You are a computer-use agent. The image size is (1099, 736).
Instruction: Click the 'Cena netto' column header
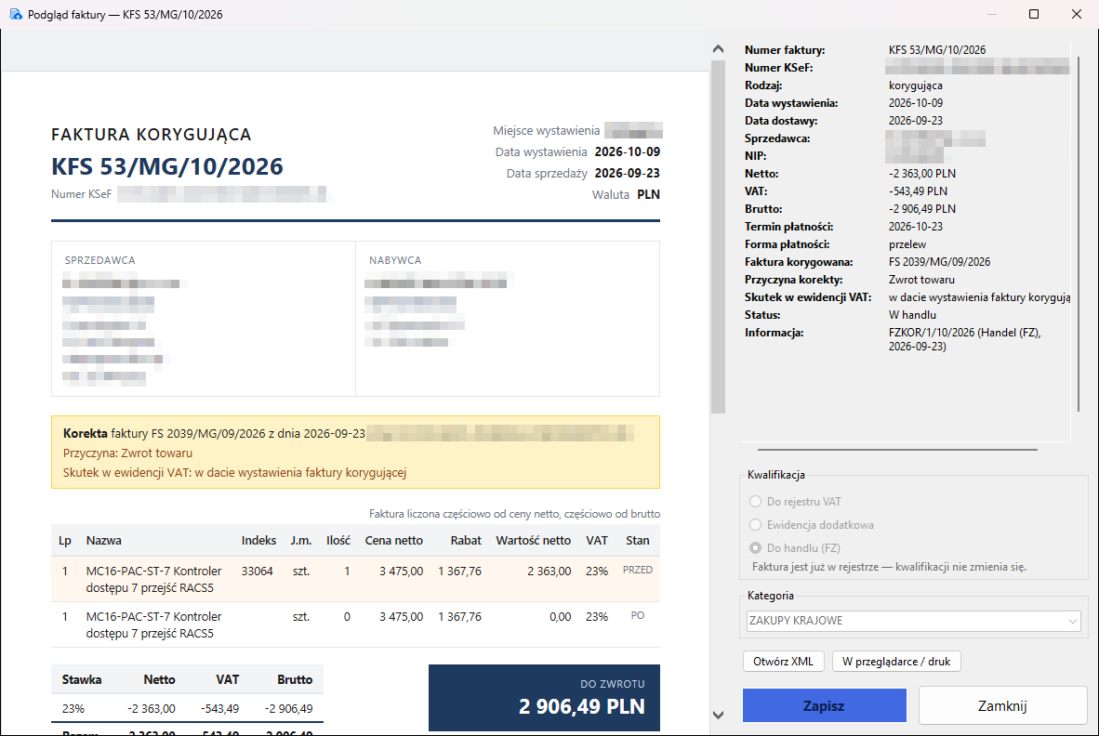394,541
